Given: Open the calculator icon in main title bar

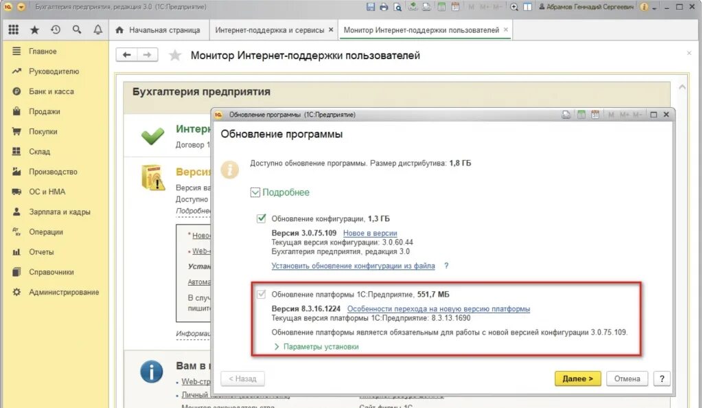Looking at the screenshot, I should tap(441, 7).
